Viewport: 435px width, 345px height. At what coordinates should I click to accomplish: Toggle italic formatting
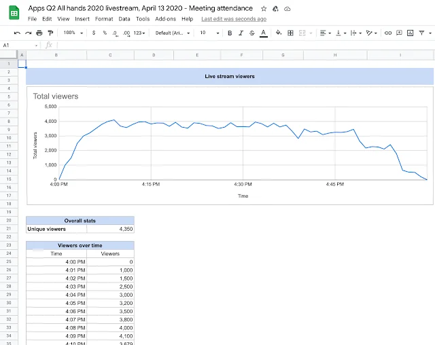(x=241, y=33)
